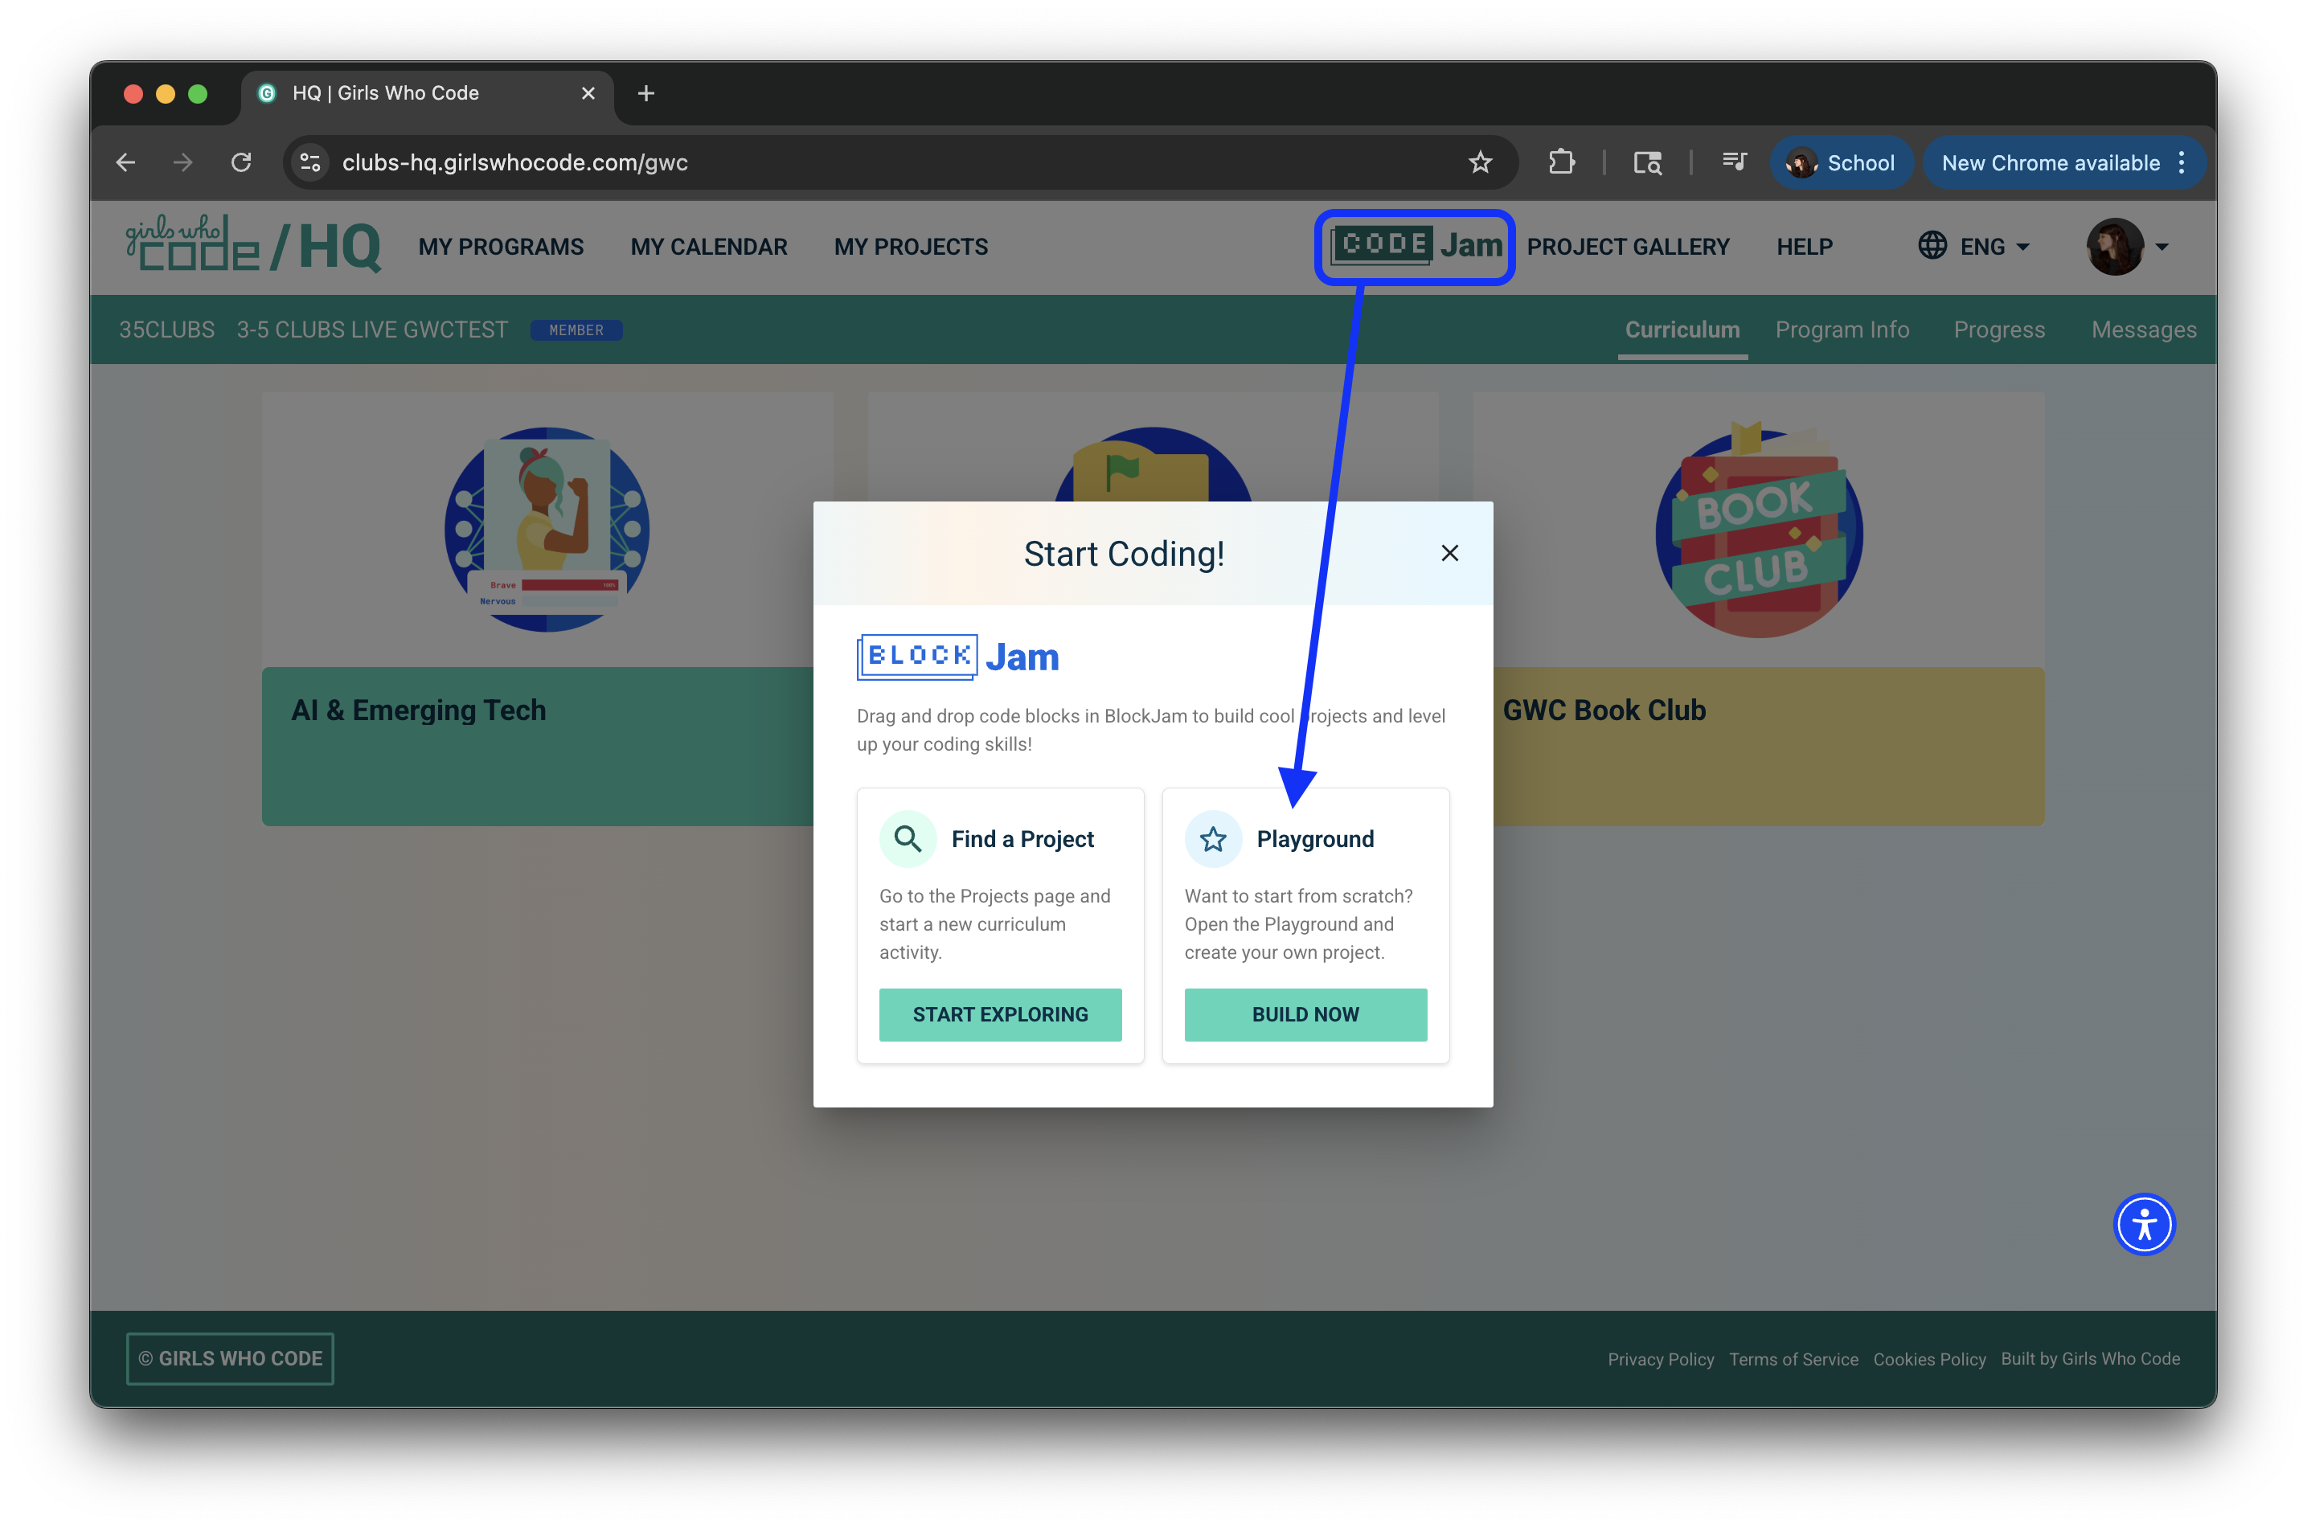This screenshot has width=2307, height=1527.
Task: Click the Find a Project magnifier icon
Action: [x=908, y=838]
